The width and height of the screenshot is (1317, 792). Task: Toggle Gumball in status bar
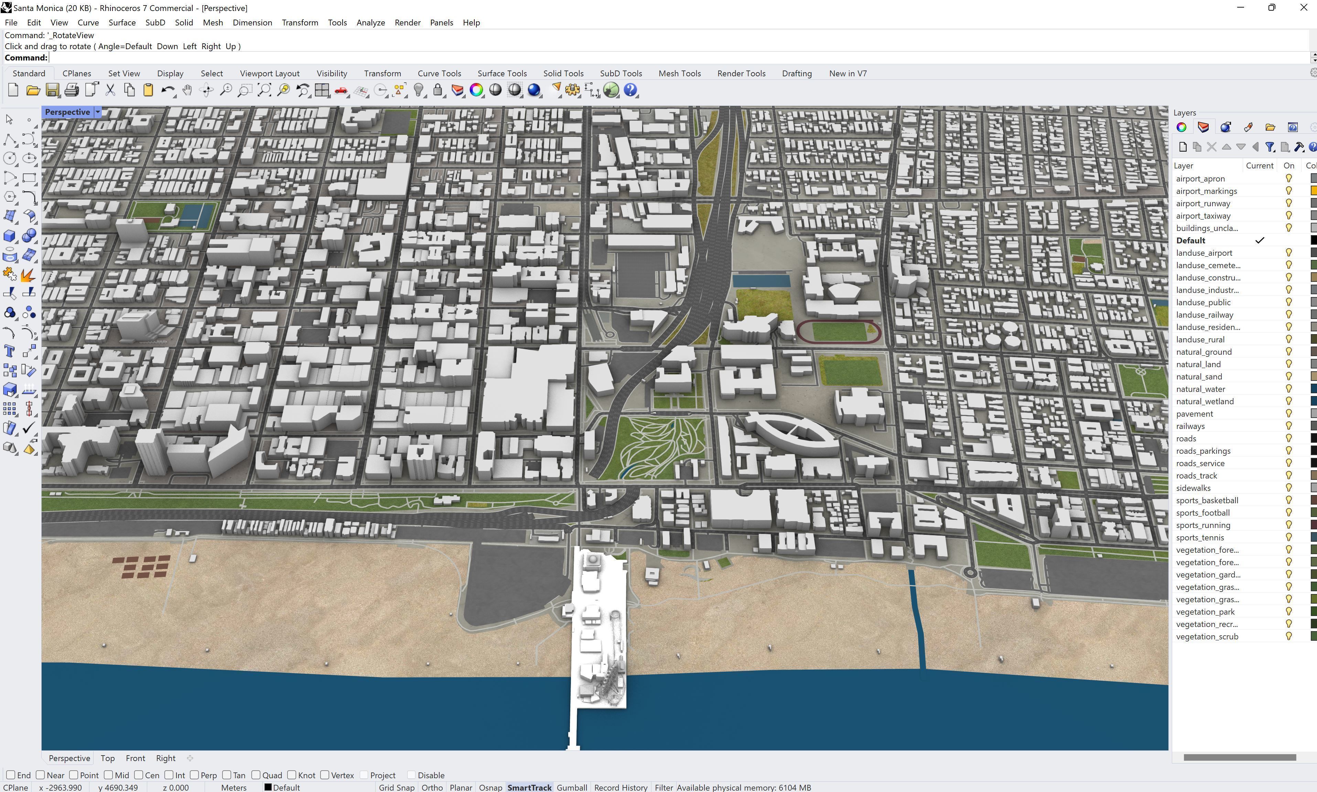(x=572, y=787)
